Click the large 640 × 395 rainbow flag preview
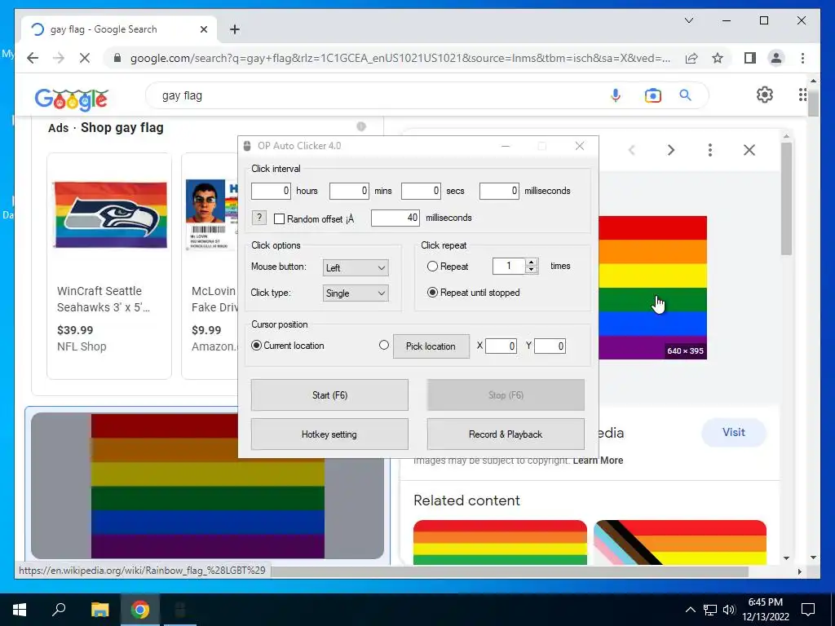 tap(653, 288)
